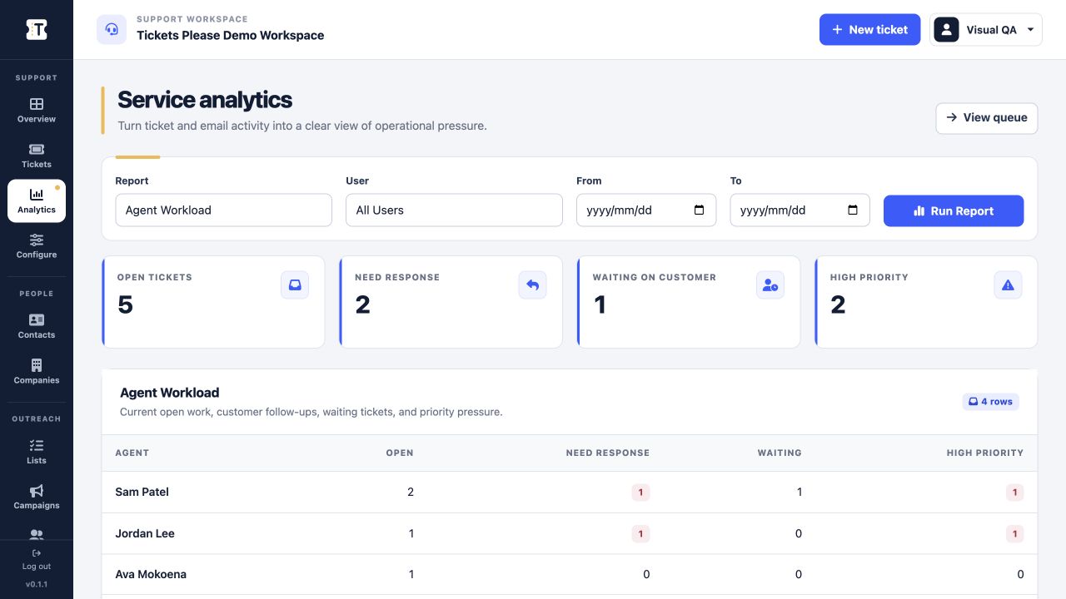Click the AGENT column header
The width and height of the screenshot is (1066, 599).
point(132,453)
